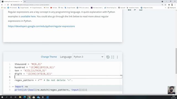Open the GitHub bookmark

(x=122, y=8)
